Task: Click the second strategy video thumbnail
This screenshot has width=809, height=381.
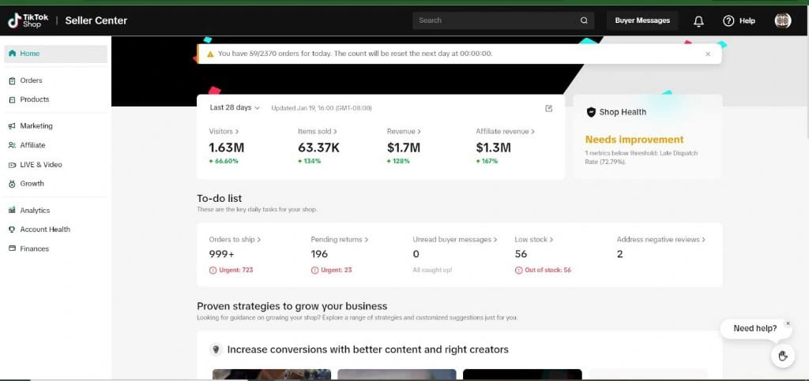Action: pyautogui.click(x=397, y=375)
